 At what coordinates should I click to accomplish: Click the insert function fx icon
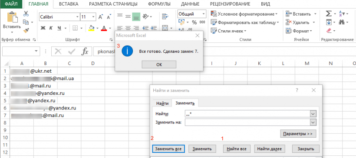[x=85, y=52]
